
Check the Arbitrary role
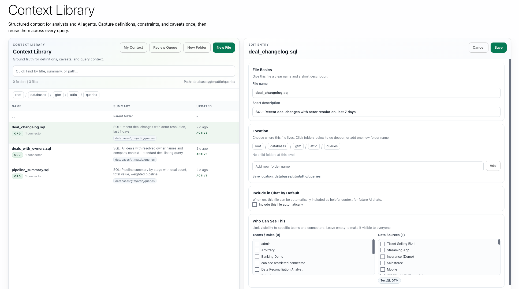click(x=257, y=250)
